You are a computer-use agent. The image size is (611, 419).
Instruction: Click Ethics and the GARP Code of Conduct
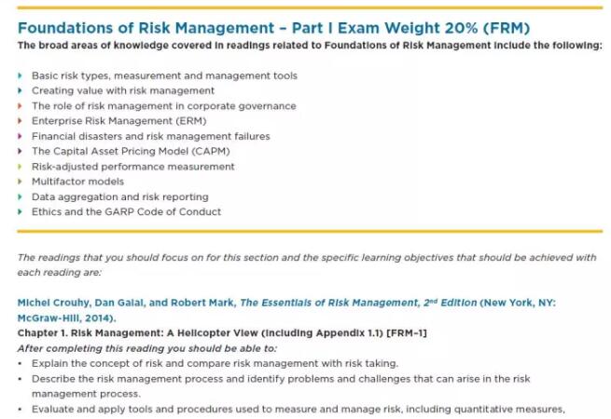[126, 211]
